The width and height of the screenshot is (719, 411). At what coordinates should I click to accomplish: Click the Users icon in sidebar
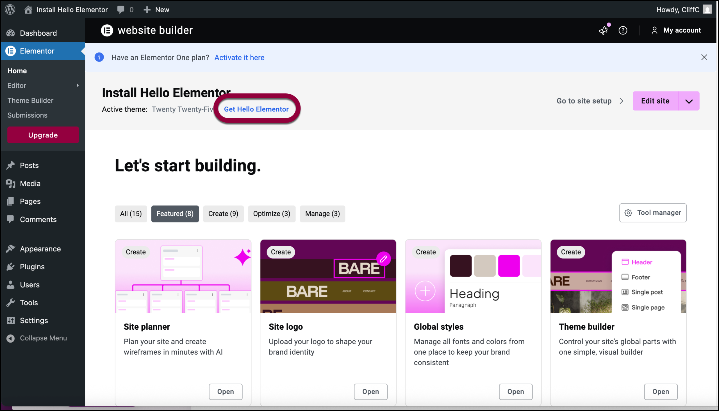[x=10, y=285]
